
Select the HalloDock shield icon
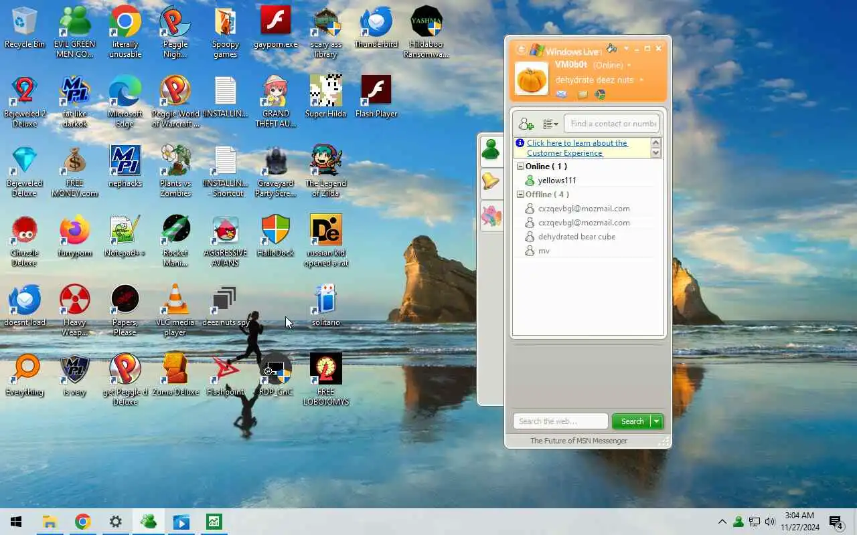[x=276, y=235]
